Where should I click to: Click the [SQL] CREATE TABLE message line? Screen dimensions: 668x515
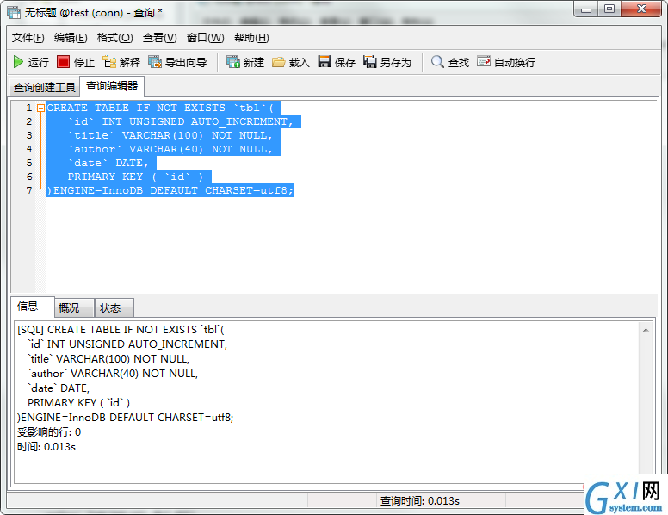pyautogui.click(x=121, y=330)
